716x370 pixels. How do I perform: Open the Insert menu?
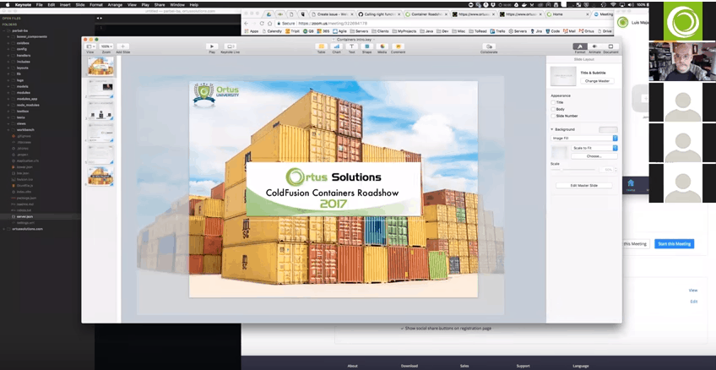[x=65, y=4]
